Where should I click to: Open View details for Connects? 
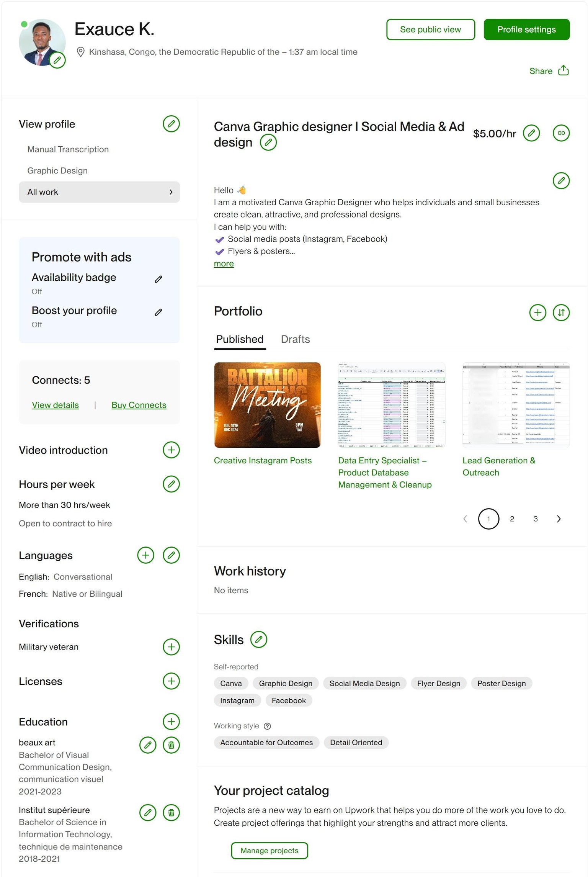[x=56, y=405]
